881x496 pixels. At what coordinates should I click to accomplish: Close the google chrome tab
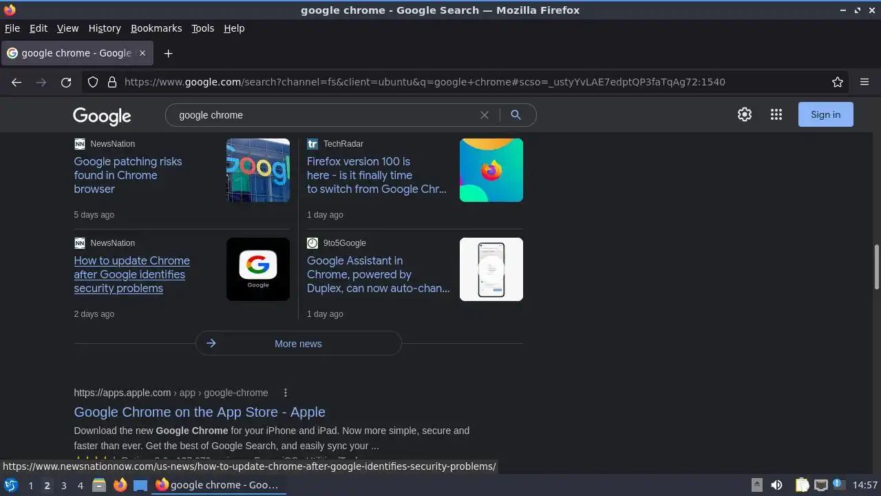[x=142, y=53]
